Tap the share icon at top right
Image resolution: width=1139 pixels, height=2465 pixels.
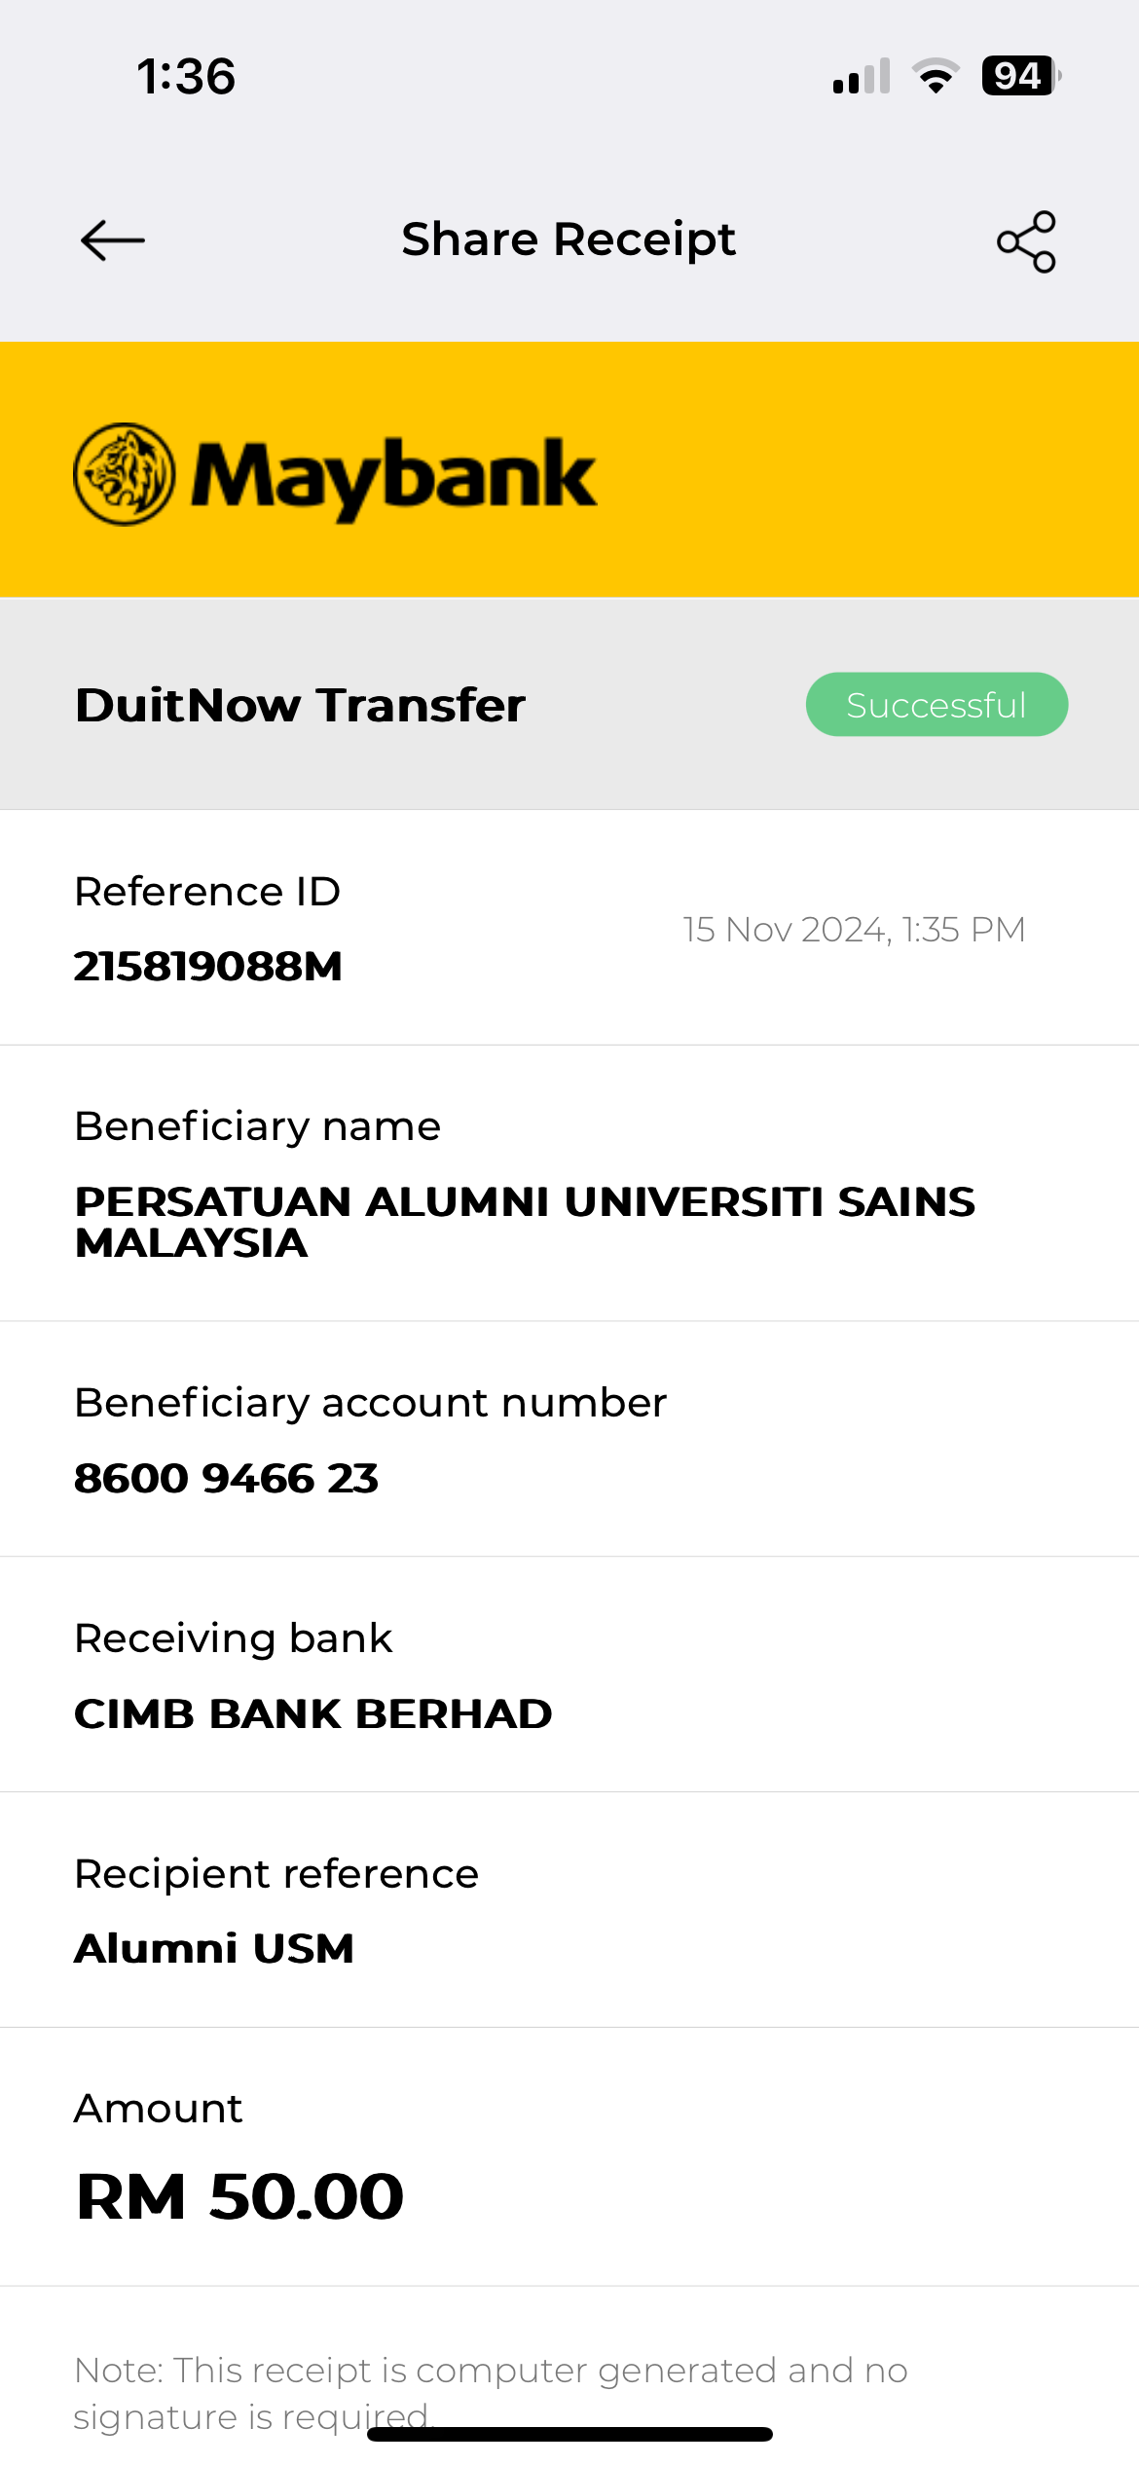coord(1026,241)
